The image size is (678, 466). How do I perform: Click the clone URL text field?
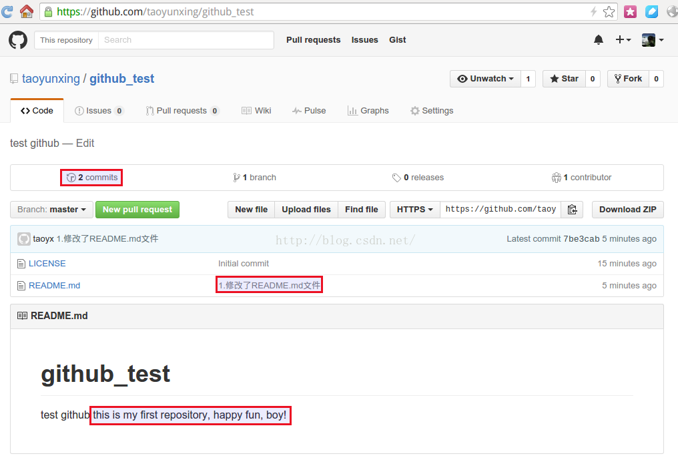500,210
